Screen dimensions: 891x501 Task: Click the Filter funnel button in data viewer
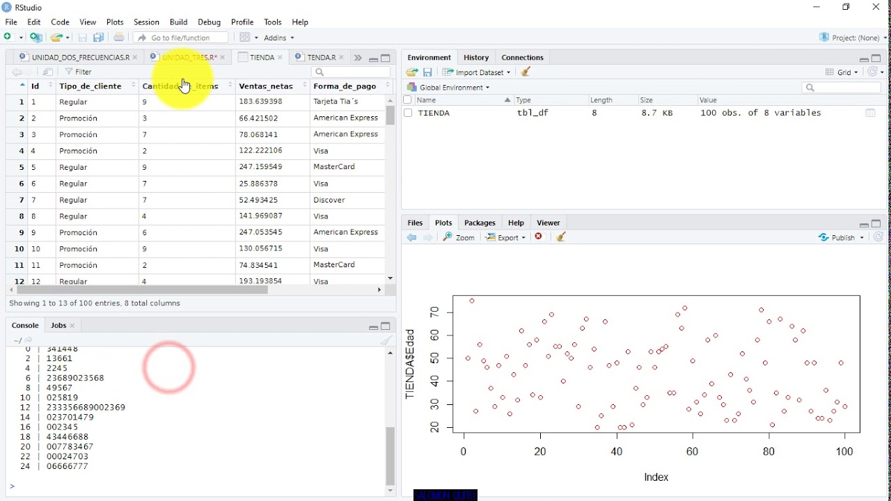pos(78,72)
